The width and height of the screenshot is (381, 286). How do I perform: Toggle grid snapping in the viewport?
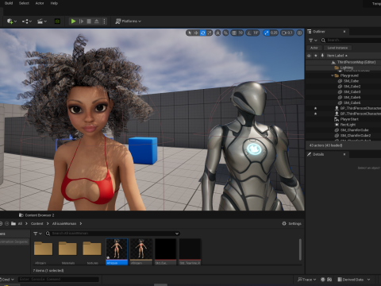(234, 33)
